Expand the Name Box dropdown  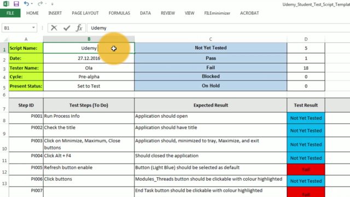tap(33, 28)
